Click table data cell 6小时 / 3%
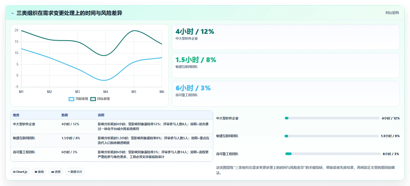 point(69,152)
